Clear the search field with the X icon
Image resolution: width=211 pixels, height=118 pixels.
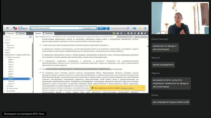coord(80,28)
